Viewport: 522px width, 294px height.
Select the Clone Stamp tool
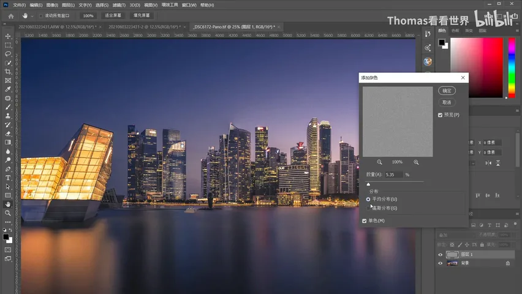pos(8,116)
